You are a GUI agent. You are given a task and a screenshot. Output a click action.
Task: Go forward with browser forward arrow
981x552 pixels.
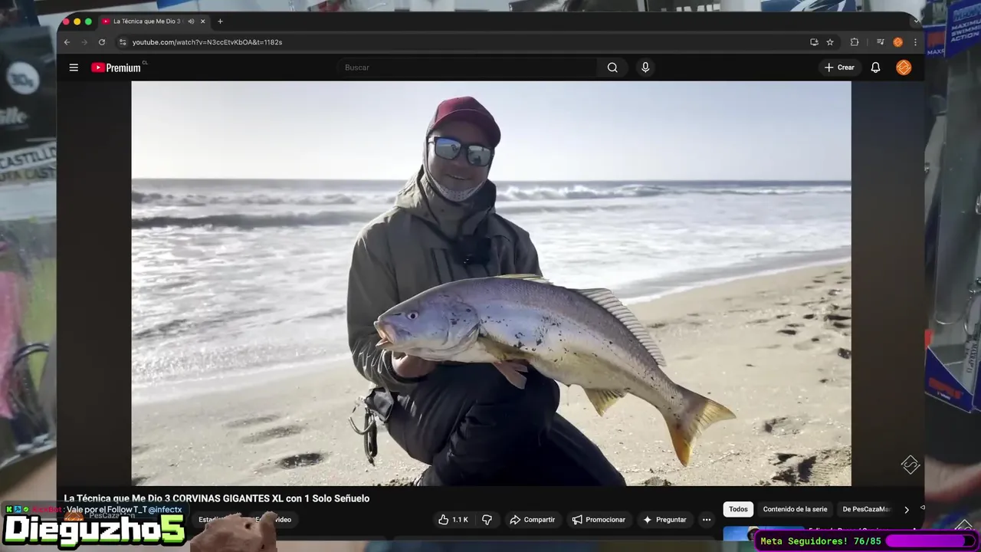point(84,42)
